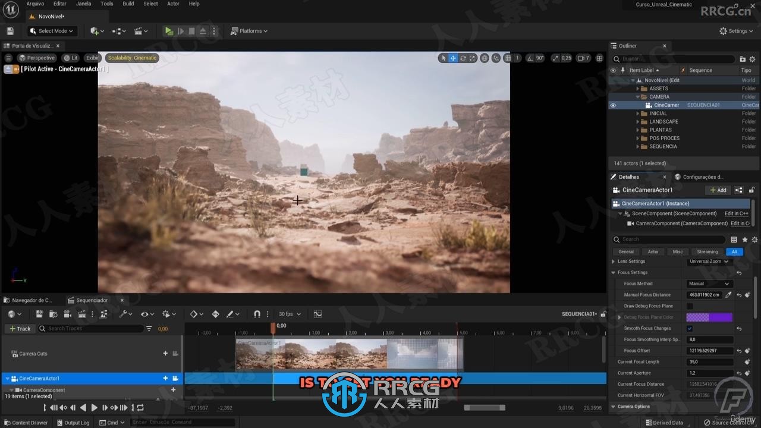
Task: Open Universal Zoom lens preset dropdown
Action: (709, 262)
